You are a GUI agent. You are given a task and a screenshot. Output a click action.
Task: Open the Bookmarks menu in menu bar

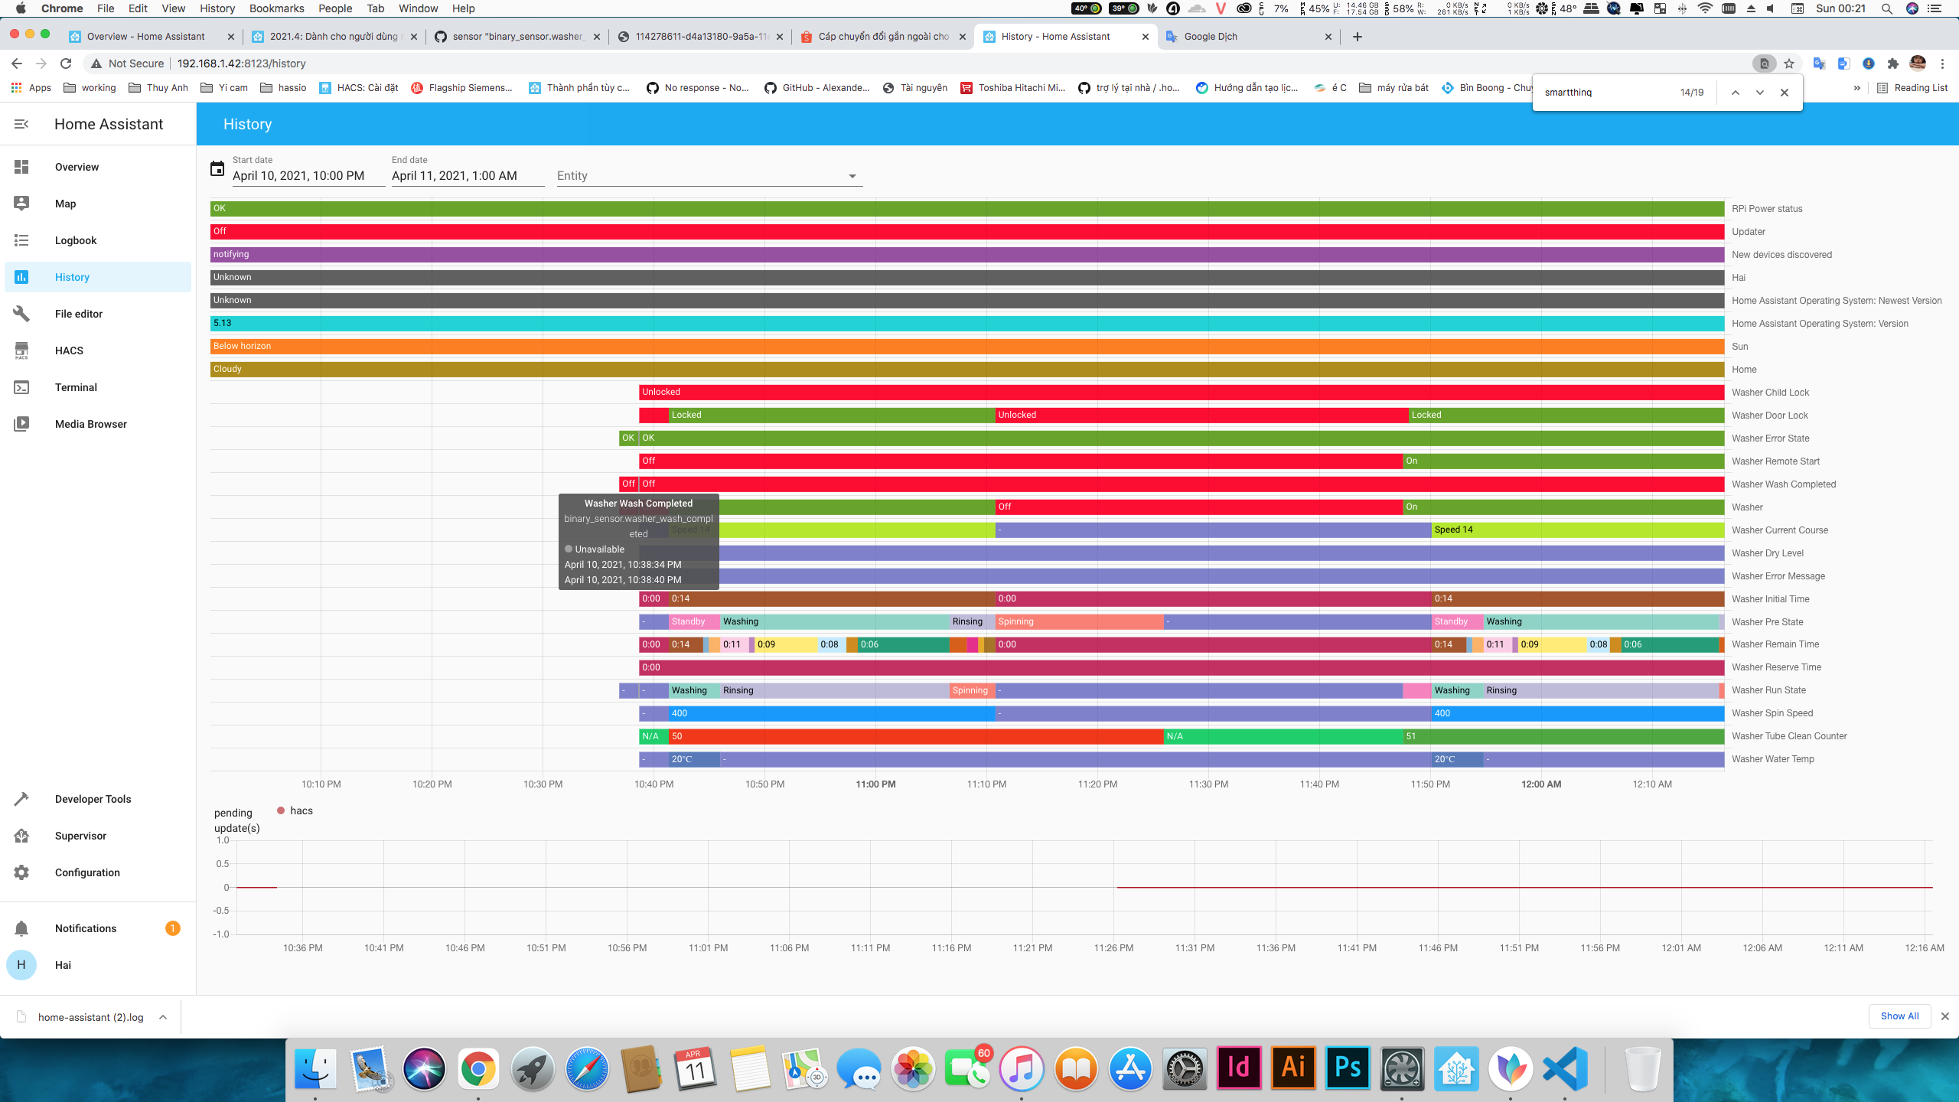click(276, 8)
